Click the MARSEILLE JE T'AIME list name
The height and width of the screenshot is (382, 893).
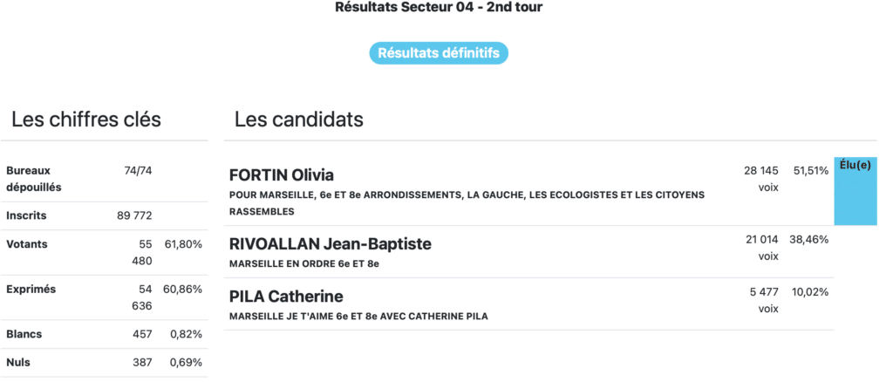pyautogui.click(x=358, y=316)
